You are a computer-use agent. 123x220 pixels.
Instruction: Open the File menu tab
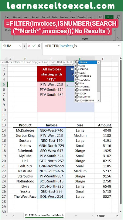(x=7, y=17)
